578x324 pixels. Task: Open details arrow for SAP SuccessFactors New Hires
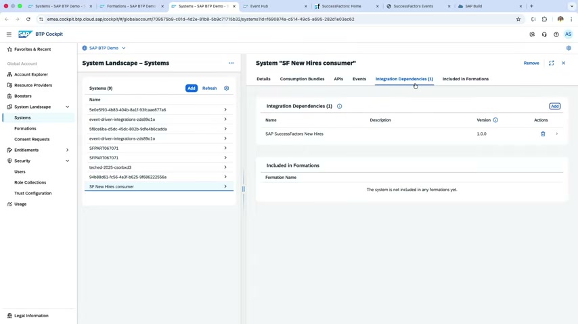click(556, 134)
